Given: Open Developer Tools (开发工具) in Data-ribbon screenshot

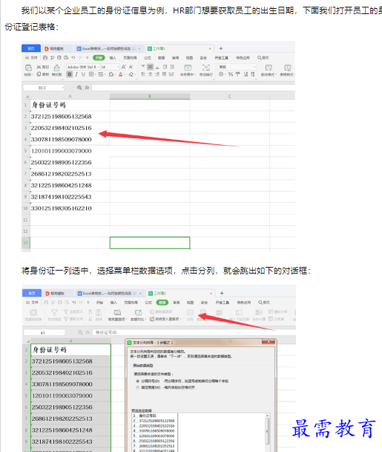Looking at the screenshot, I should pos(223,303).
